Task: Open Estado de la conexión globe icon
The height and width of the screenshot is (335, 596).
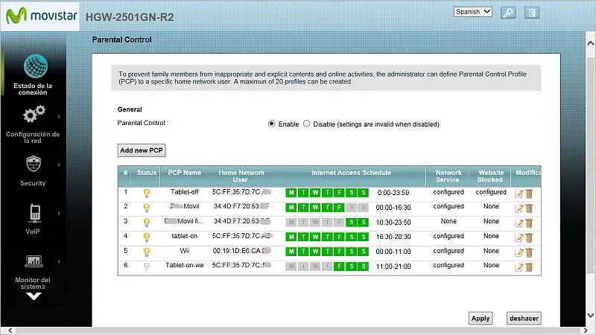Action: tap(35, 66)
